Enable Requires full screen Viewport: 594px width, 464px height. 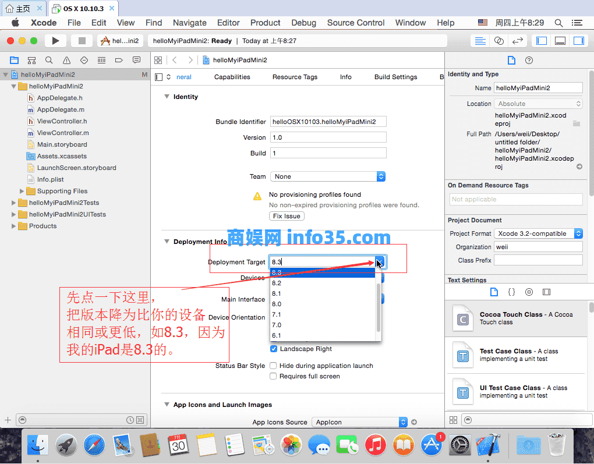tap(273, 376)
